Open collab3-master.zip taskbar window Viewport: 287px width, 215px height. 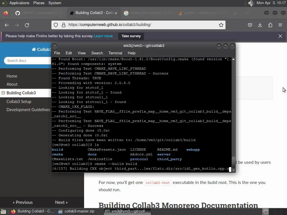click(77, 211)
